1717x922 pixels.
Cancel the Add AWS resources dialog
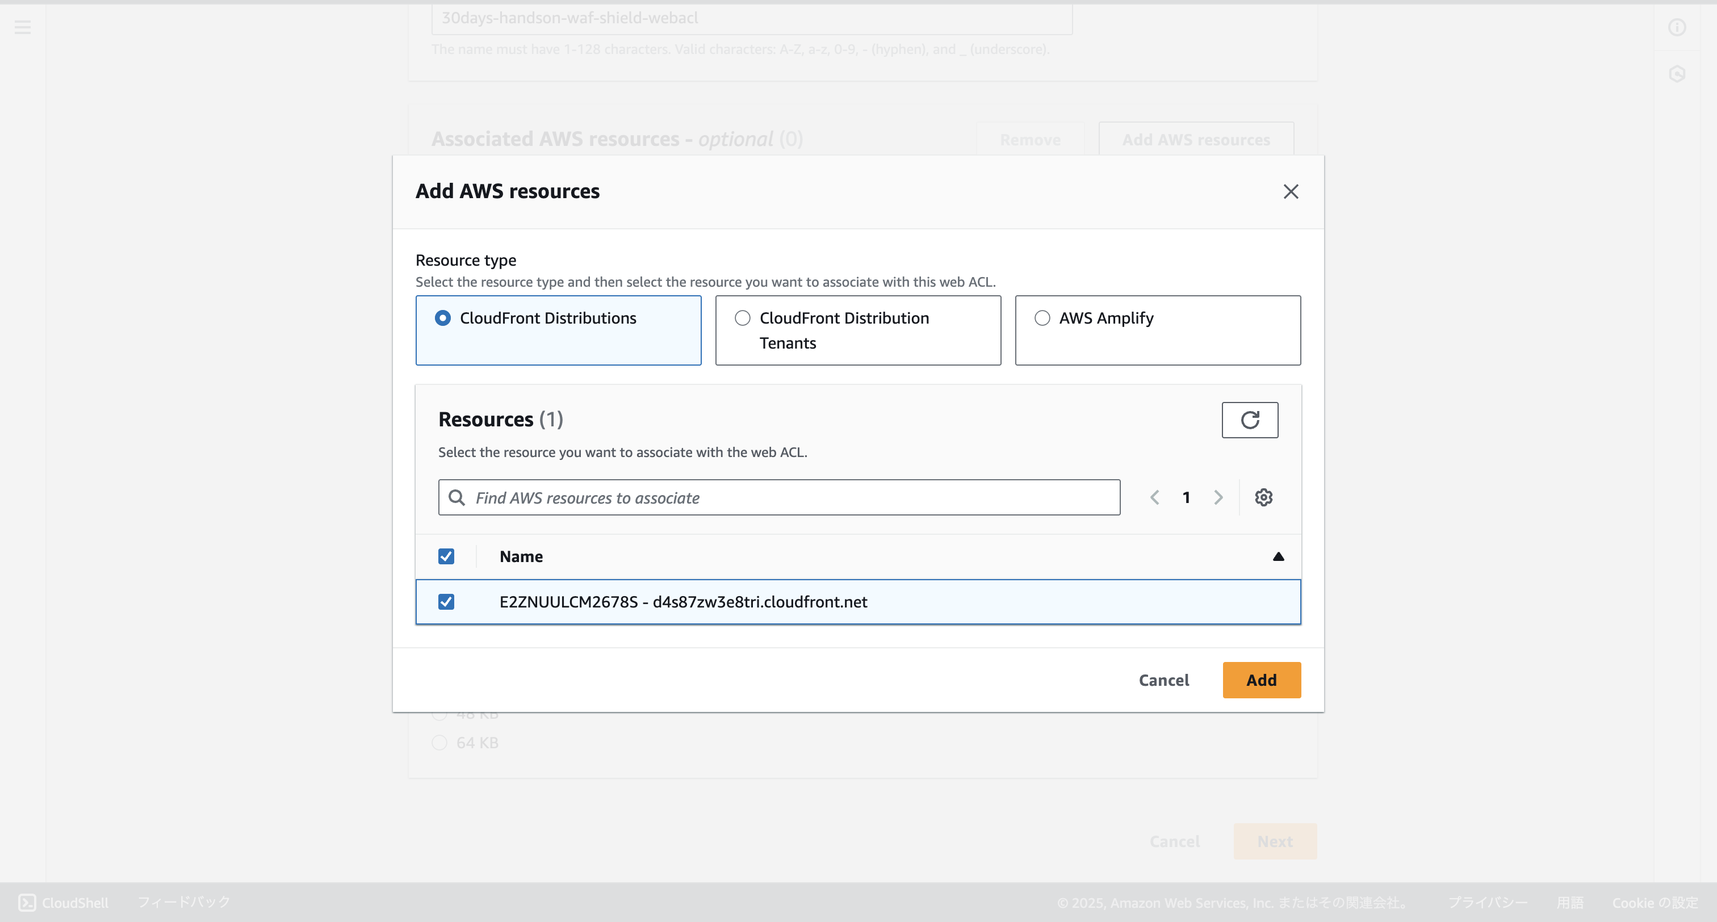click(1163, 680)
